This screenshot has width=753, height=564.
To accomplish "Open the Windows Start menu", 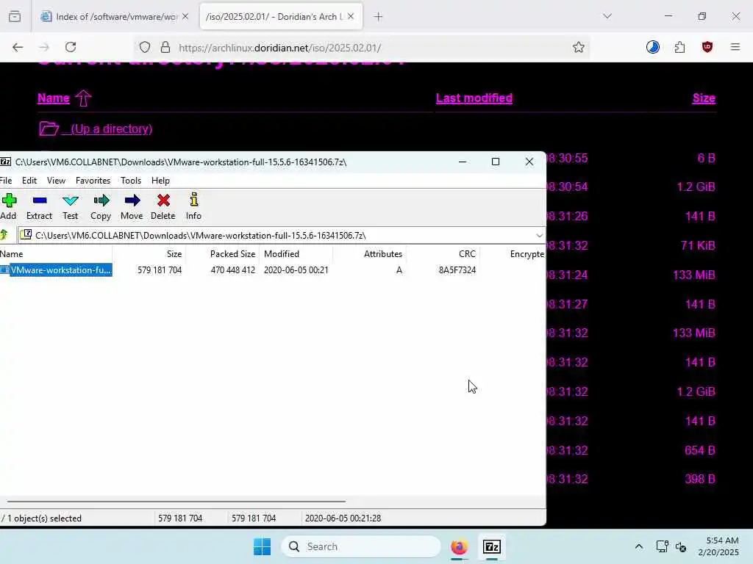I will coord(263,546).
